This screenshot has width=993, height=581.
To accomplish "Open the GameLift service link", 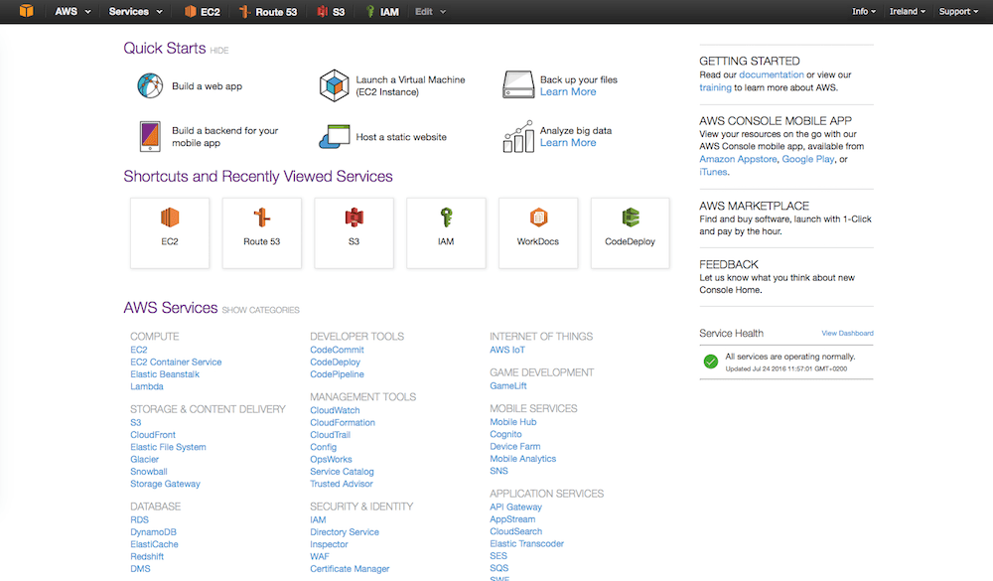I will point(507,385).
